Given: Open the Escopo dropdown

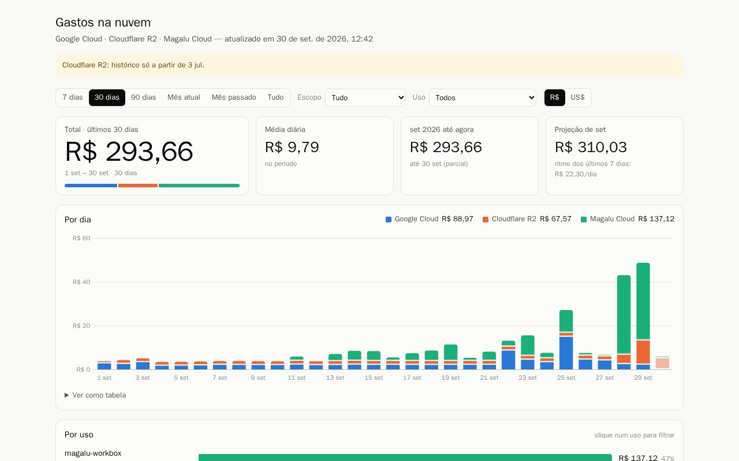Looking at the screenshot, I should pos(365,98).
